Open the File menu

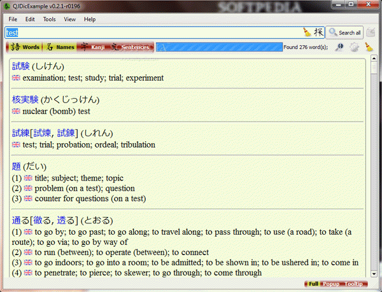click(13, 19)
